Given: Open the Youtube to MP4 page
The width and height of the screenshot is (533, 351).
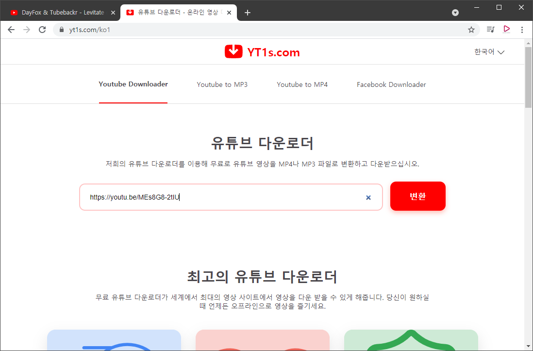Looking at the screenshot, I should click(302, 84).
